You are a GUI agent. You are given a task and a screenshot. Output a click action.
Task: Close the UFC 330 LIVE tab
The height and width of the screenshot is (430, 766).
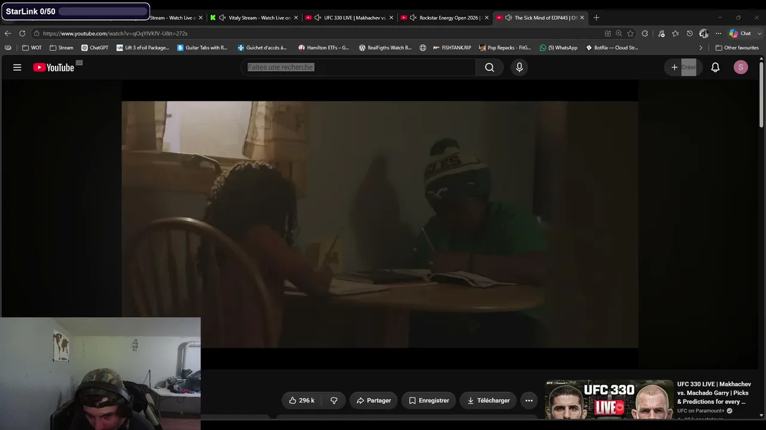(x=391, y=18)
